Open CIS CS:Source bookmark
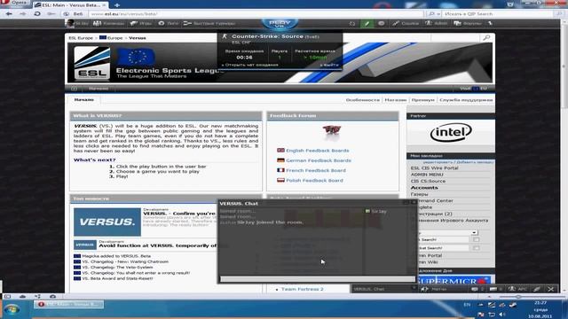Viewport: 568px width, 319px height. tap(428, 181)
